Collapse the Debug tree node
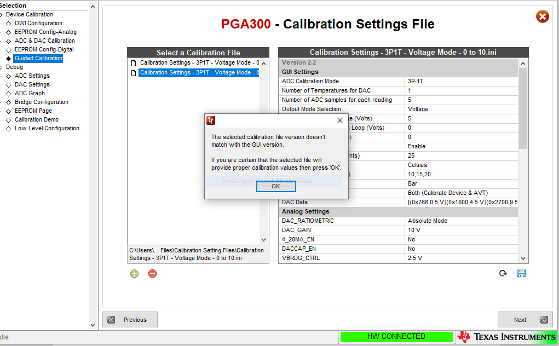The height and width of the screenshot is (346, 559). (1, 67)
